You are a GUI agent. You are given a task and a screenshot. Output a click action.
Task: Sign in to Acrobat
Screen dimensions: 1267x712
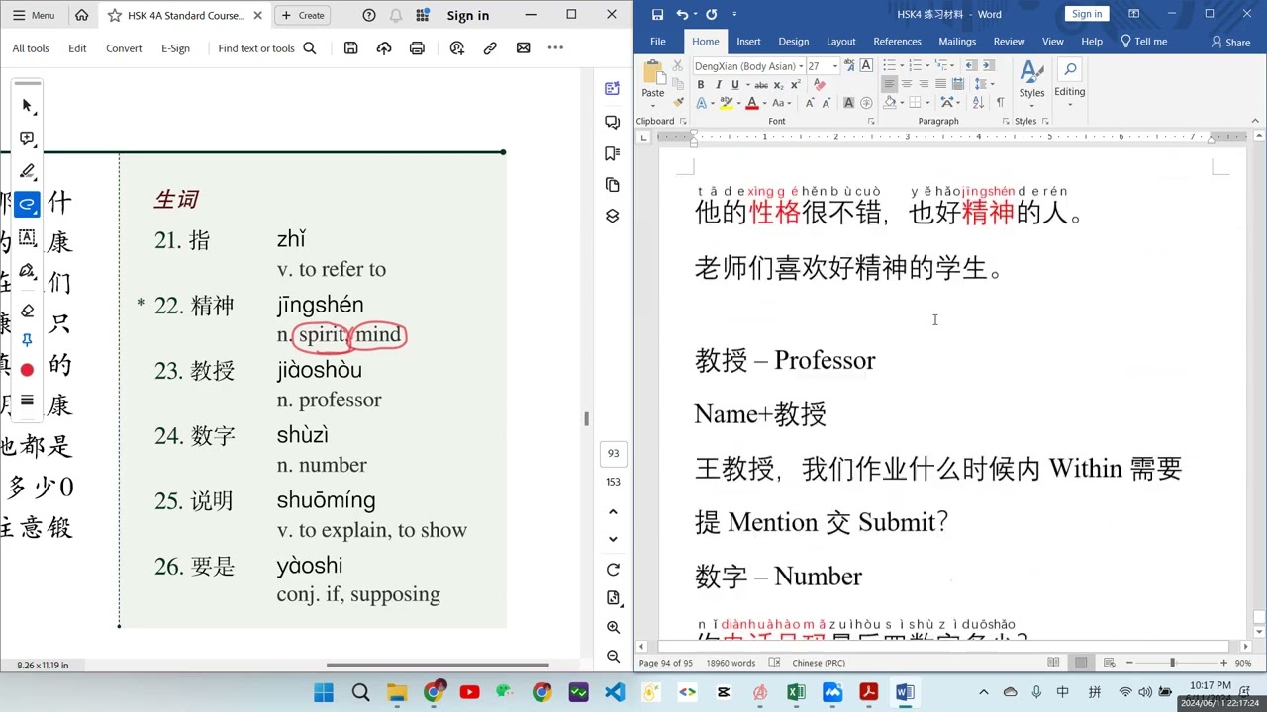468,15
